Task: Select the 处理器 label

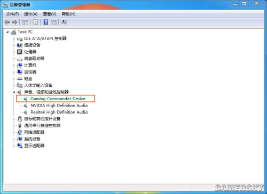Action: (30, 52)
